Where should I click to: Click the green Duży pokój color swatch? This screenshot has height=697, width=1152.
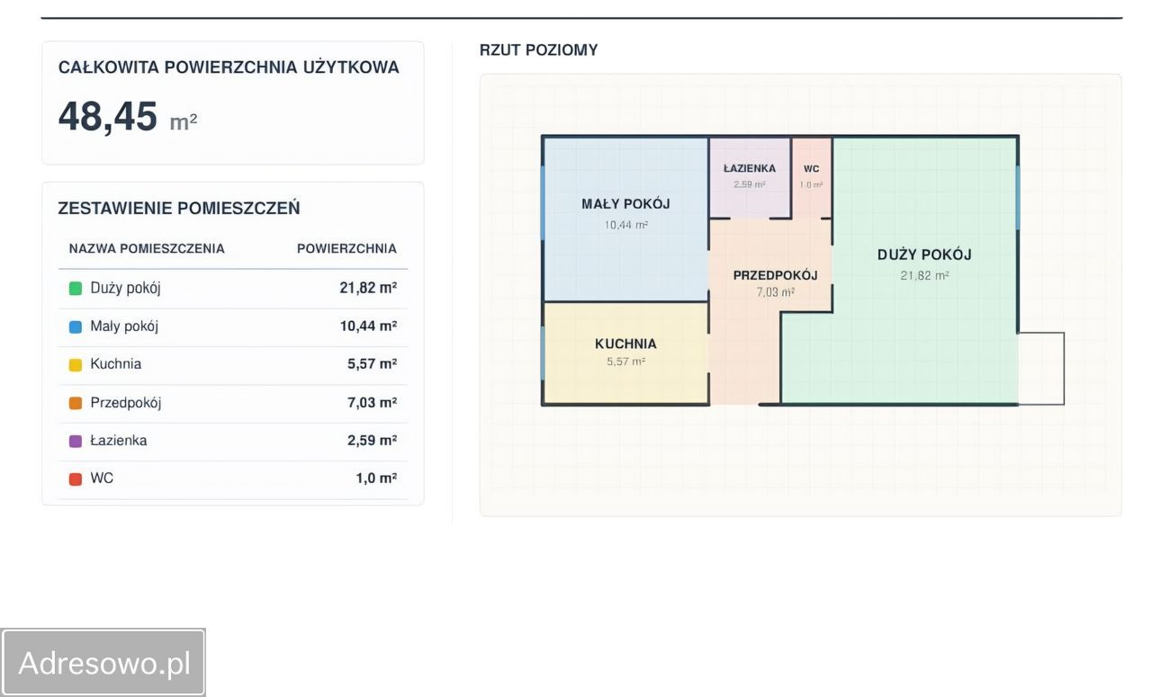coord(76,289)
